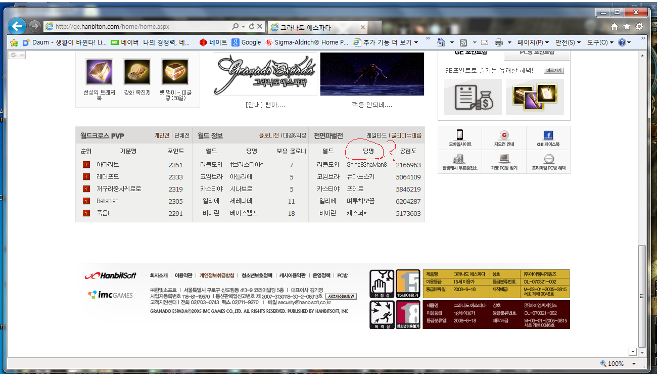
Task: Open the Sigma-Aldrich Home favorite bookmark
Action: (307, 42)
